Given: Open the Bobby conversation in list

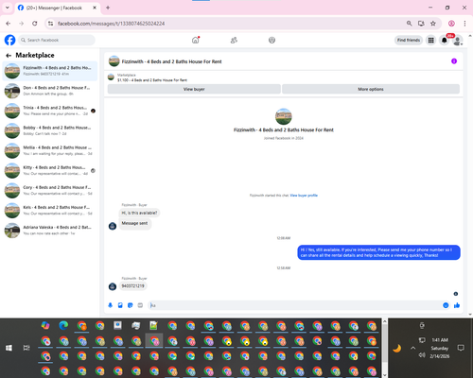Looking at the screenshot, I should (x=50, y=130).
